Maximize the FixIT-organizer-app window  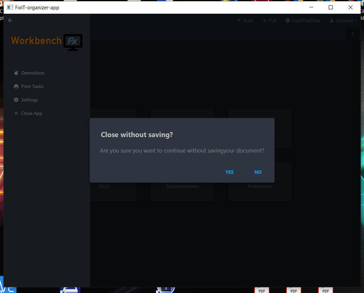(x=330, y=7)
